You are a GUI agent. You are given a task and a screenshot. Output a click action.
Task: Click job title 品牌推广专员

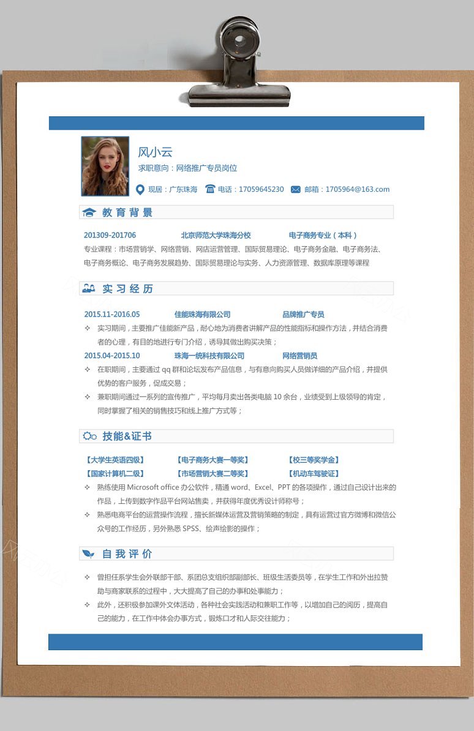(x=303, y=314)
